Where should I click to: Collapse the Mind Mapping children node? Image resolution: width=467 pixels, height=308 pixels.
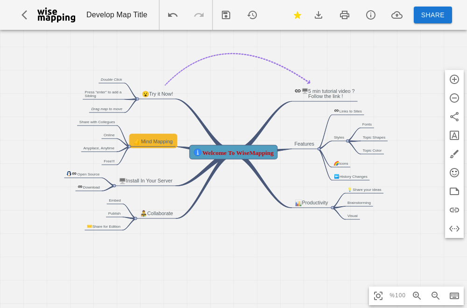[x=129, y=147]
